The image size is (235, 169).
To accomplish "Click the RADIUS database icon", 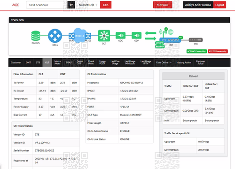I will pos(36,36).
